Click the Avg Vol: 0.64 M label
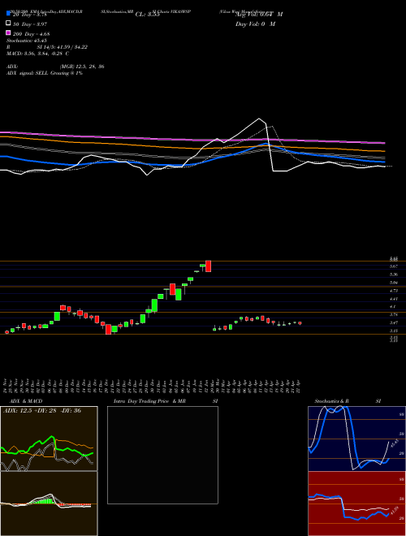The height and width of the screenshot is (536, 406). (259, 15)
